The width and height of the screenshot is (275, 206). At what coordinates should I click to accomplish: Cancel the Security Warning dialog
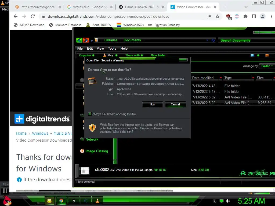pyautogui.click(x=175, y=104)
